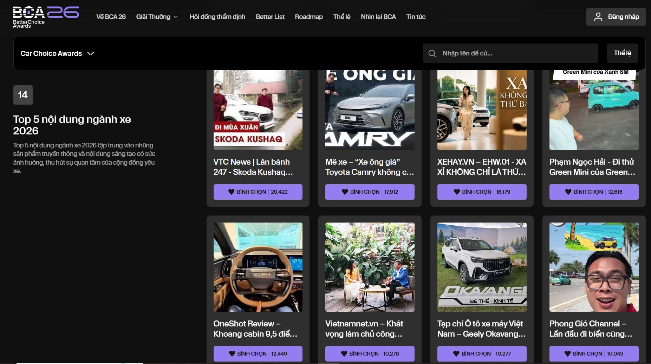
Task: Click heart icon on OneShot Review vote button
Action: coord(232,354)
